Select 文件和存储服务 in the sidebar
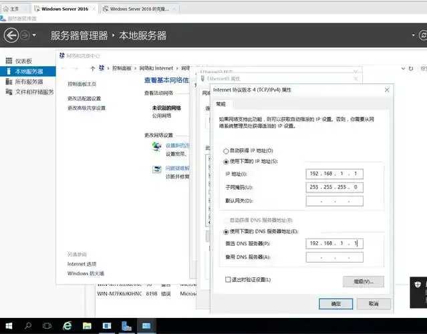The image size is (427, 334). [x=34, y=92]
